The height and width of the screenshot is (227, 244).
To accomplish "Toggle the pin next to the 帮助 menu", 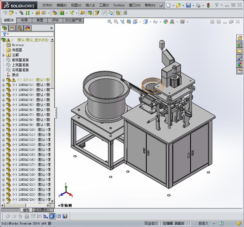I will pos(161,5).
